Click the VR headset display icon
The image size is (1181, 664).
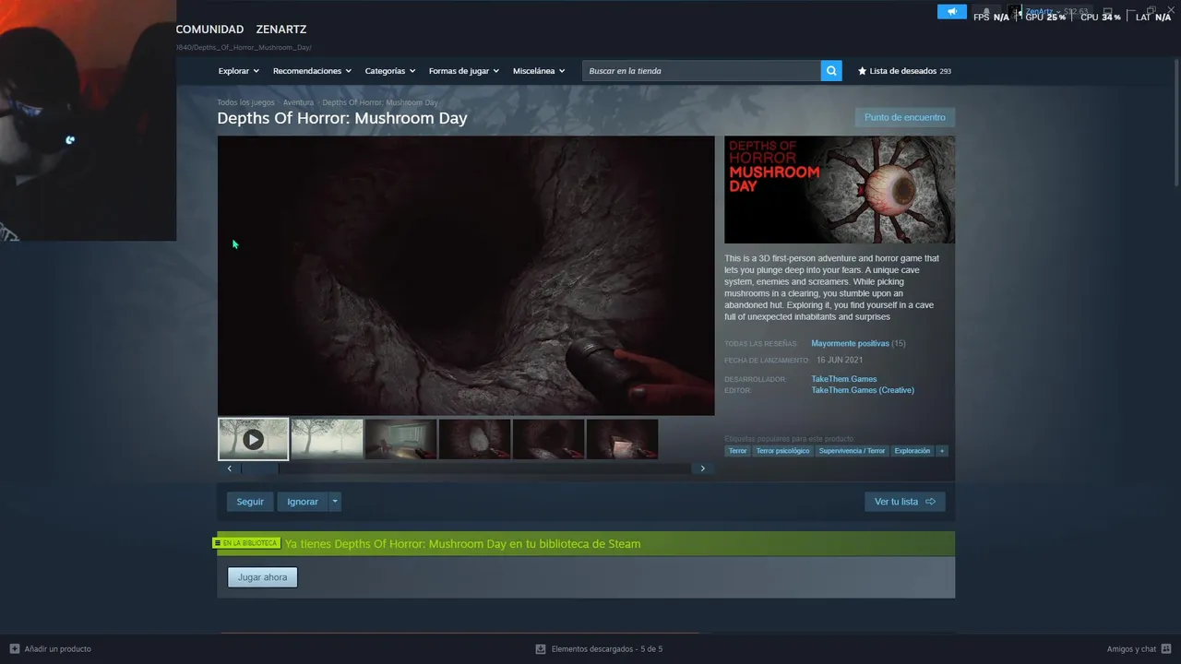pos(1108,12)
